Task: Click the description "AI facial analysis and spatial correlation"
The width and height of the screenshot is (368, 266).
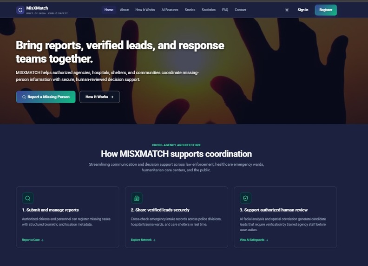Action: click(283, 224)
